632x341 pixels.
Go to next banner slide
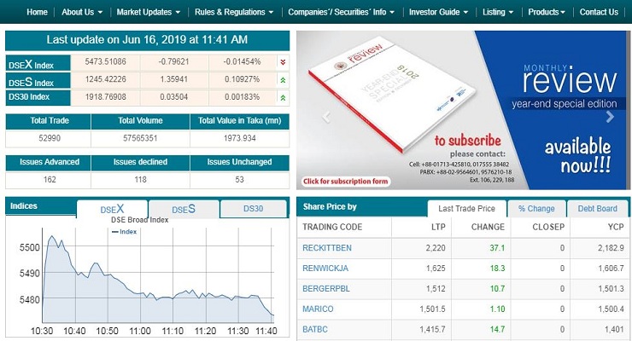(x=611, y=117)
